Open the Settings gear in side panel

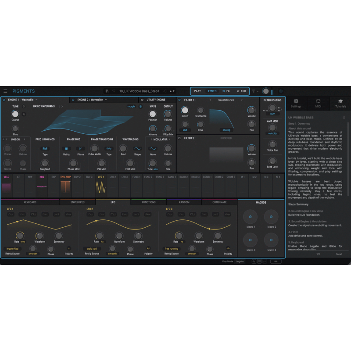296,101
